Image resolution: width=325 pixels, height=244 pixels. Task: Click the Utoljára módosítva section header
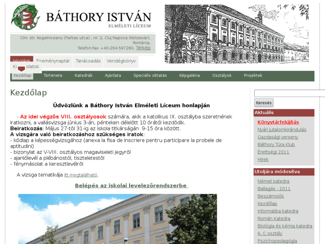click(x=284, y=172)
